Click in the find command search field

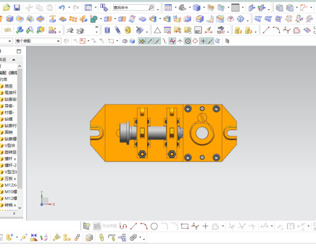[x=131, y=8]
